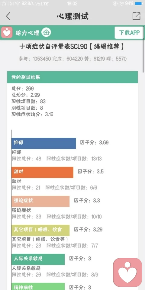This screenshot has width=145, height=290.
Task: Open the home icon beside 给力心理
Action: click(x=46, y=33)
